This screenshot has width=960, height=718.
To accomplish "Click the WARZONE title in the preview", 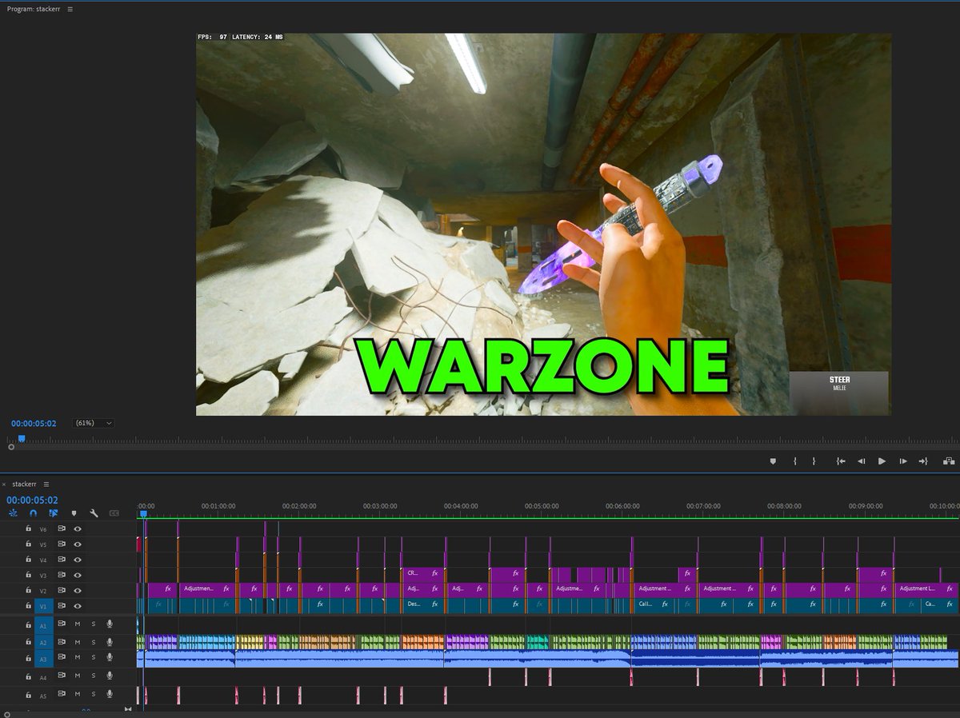I will tap(541, 367).
